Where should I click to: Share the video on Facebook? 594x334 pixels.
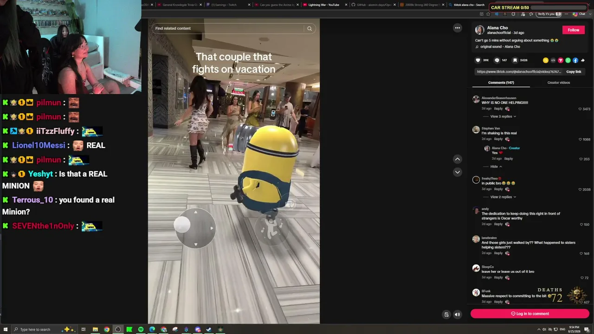point(575,60)
